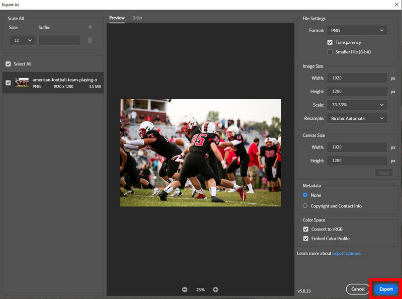Toggle the Select All checkbox
Image resolution: width=402 pixels, height=299 pixels.
[x=8, y=64]
